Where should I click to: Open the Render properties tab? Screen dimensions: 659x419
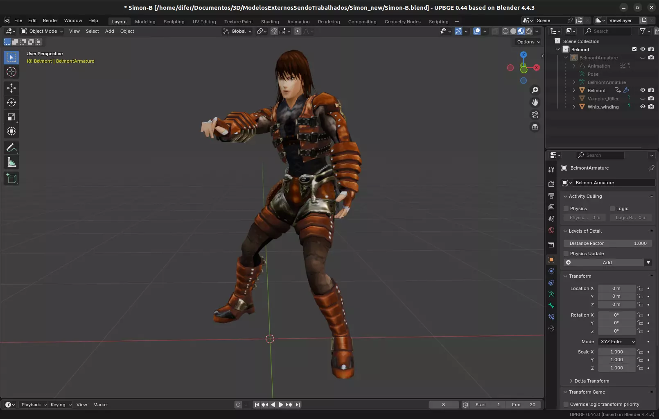point(551,184)
